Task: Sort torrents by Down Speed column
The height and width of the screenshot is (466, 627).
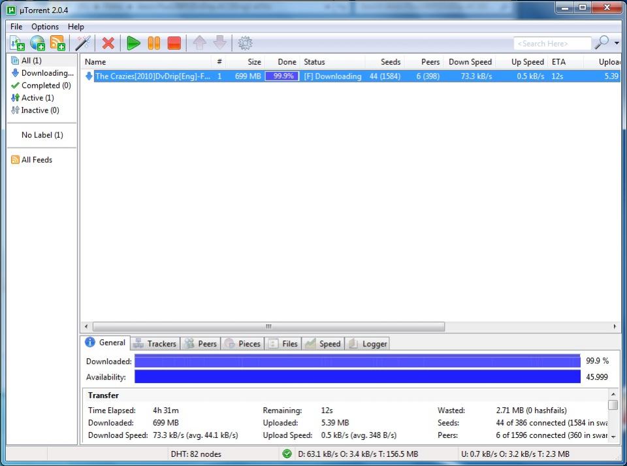Action: [470, 62]
